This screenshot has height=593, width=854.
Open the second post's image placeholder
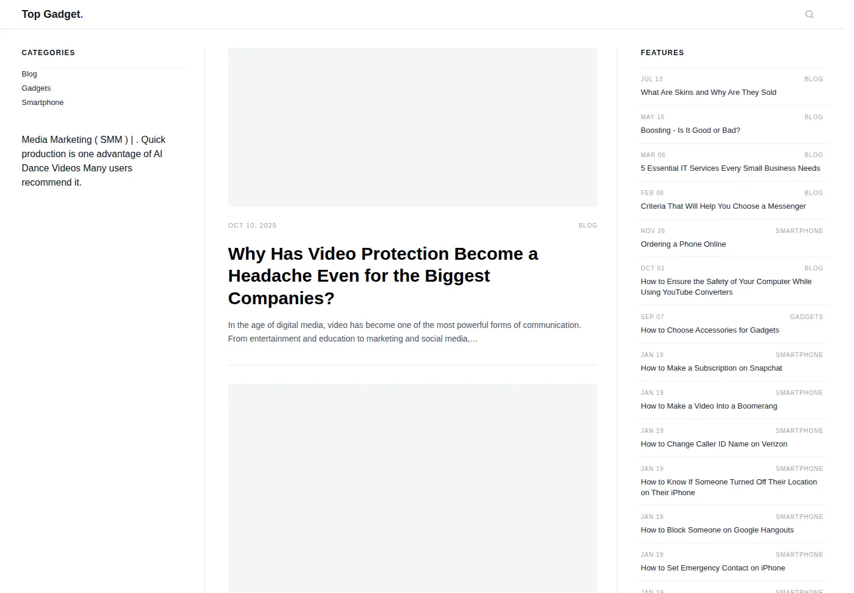(413, 487)
